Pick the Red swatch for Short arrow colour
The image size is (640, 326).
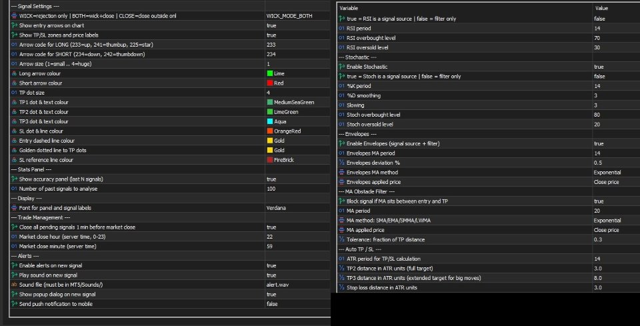pos(270,83)
